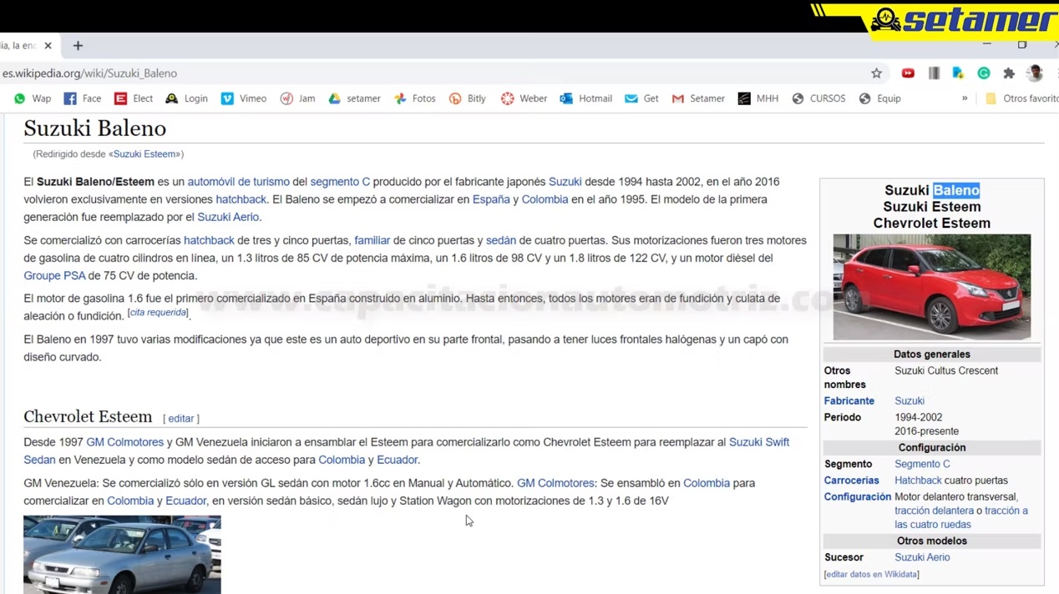Open the red Baleno infobox photo
This screenshot has height=594, width=1059.
931,287
